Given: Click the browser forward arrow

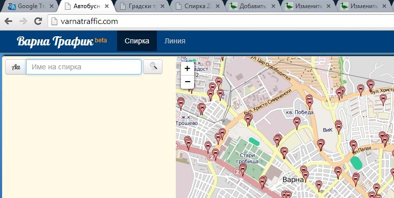Looking at the screenshot, I should pos(23,21).
